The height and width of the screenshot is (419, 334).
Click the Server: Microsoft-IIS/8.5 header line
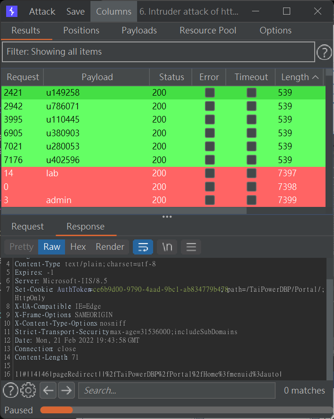(61, 281)
